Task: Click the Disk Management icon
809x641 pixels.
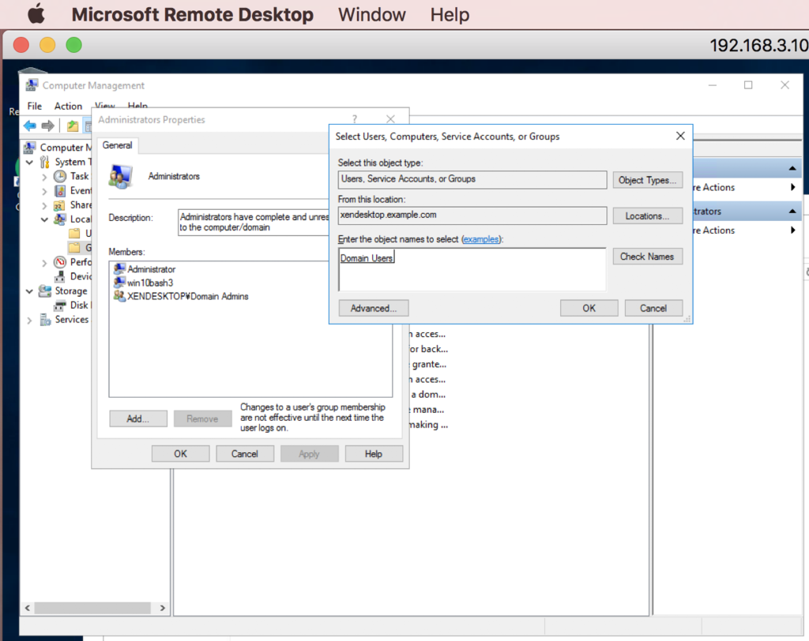Action: [60, 306]
